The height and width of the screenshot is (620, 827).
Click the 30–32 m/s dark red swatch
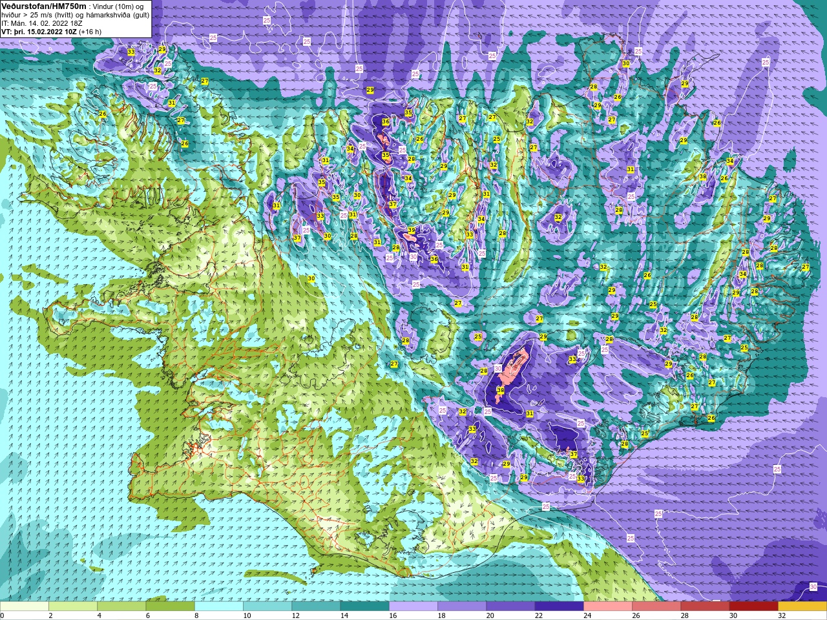click(754, 606)
